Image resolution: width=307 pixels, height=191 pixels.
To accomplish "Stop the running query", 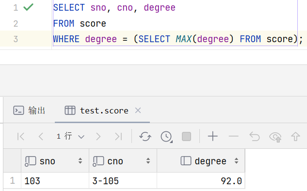I will pyautogui.click(x=186, y=136).
